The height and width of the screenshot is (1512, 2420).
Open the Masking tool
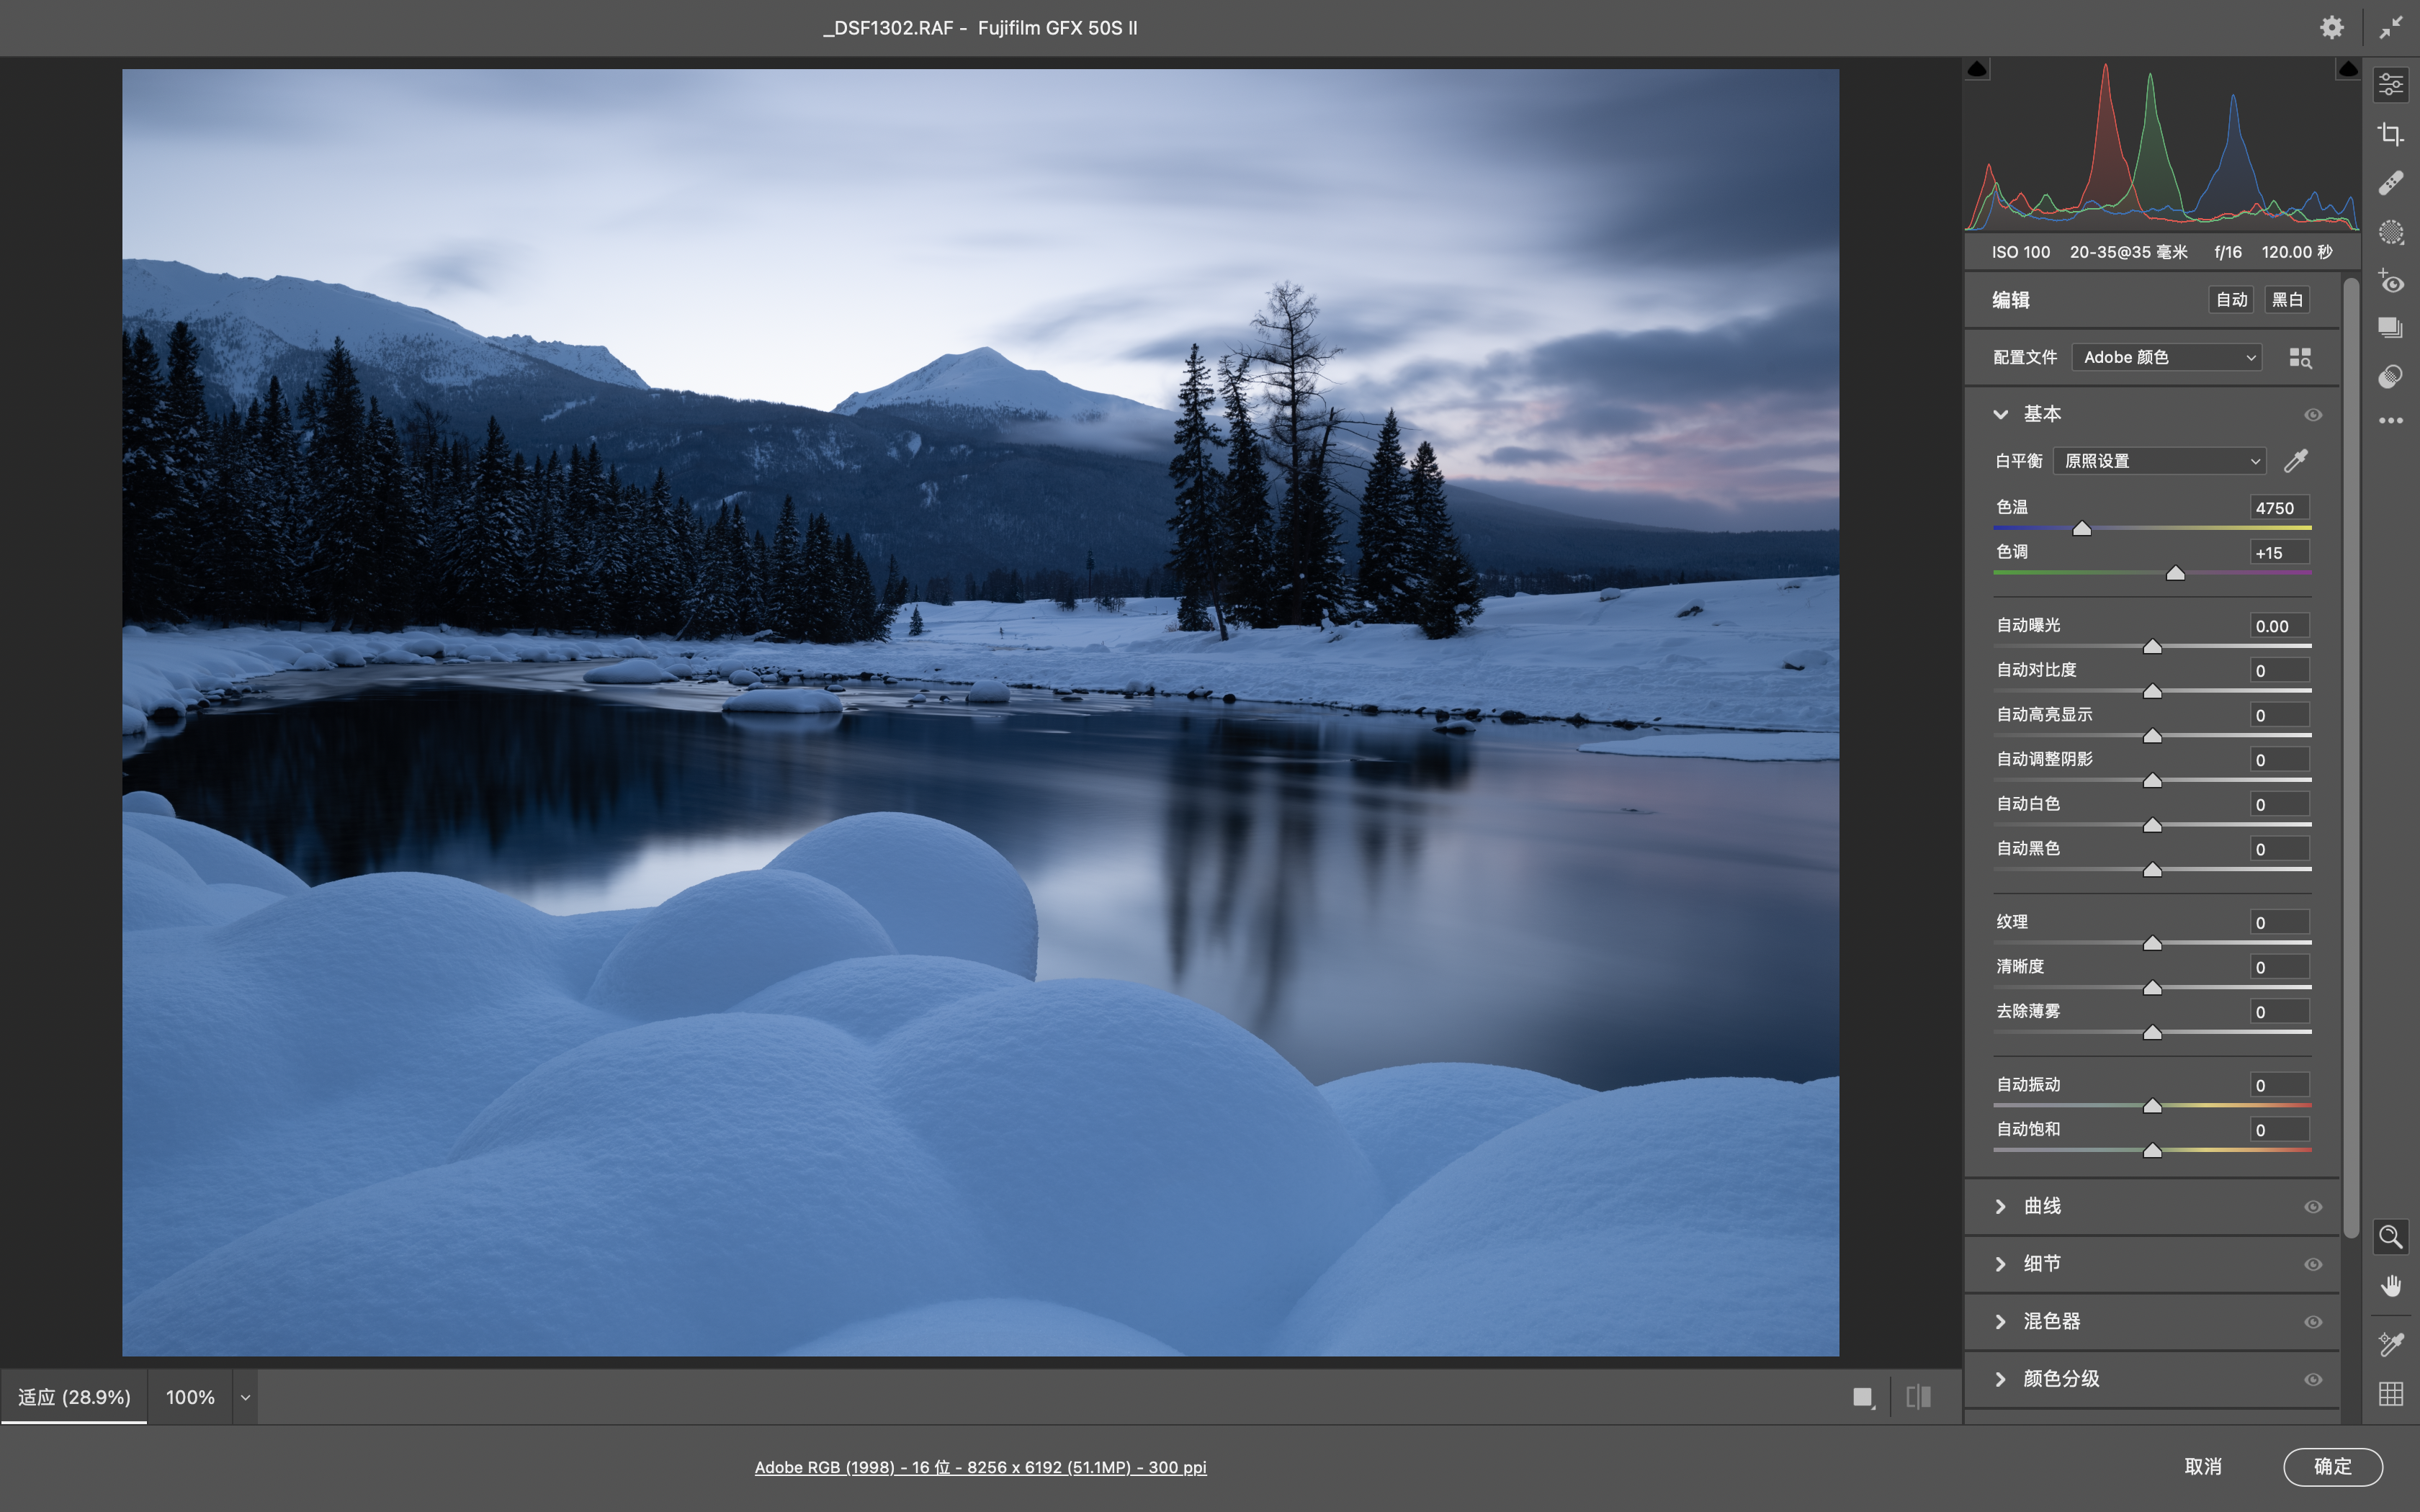(2391, 232)
